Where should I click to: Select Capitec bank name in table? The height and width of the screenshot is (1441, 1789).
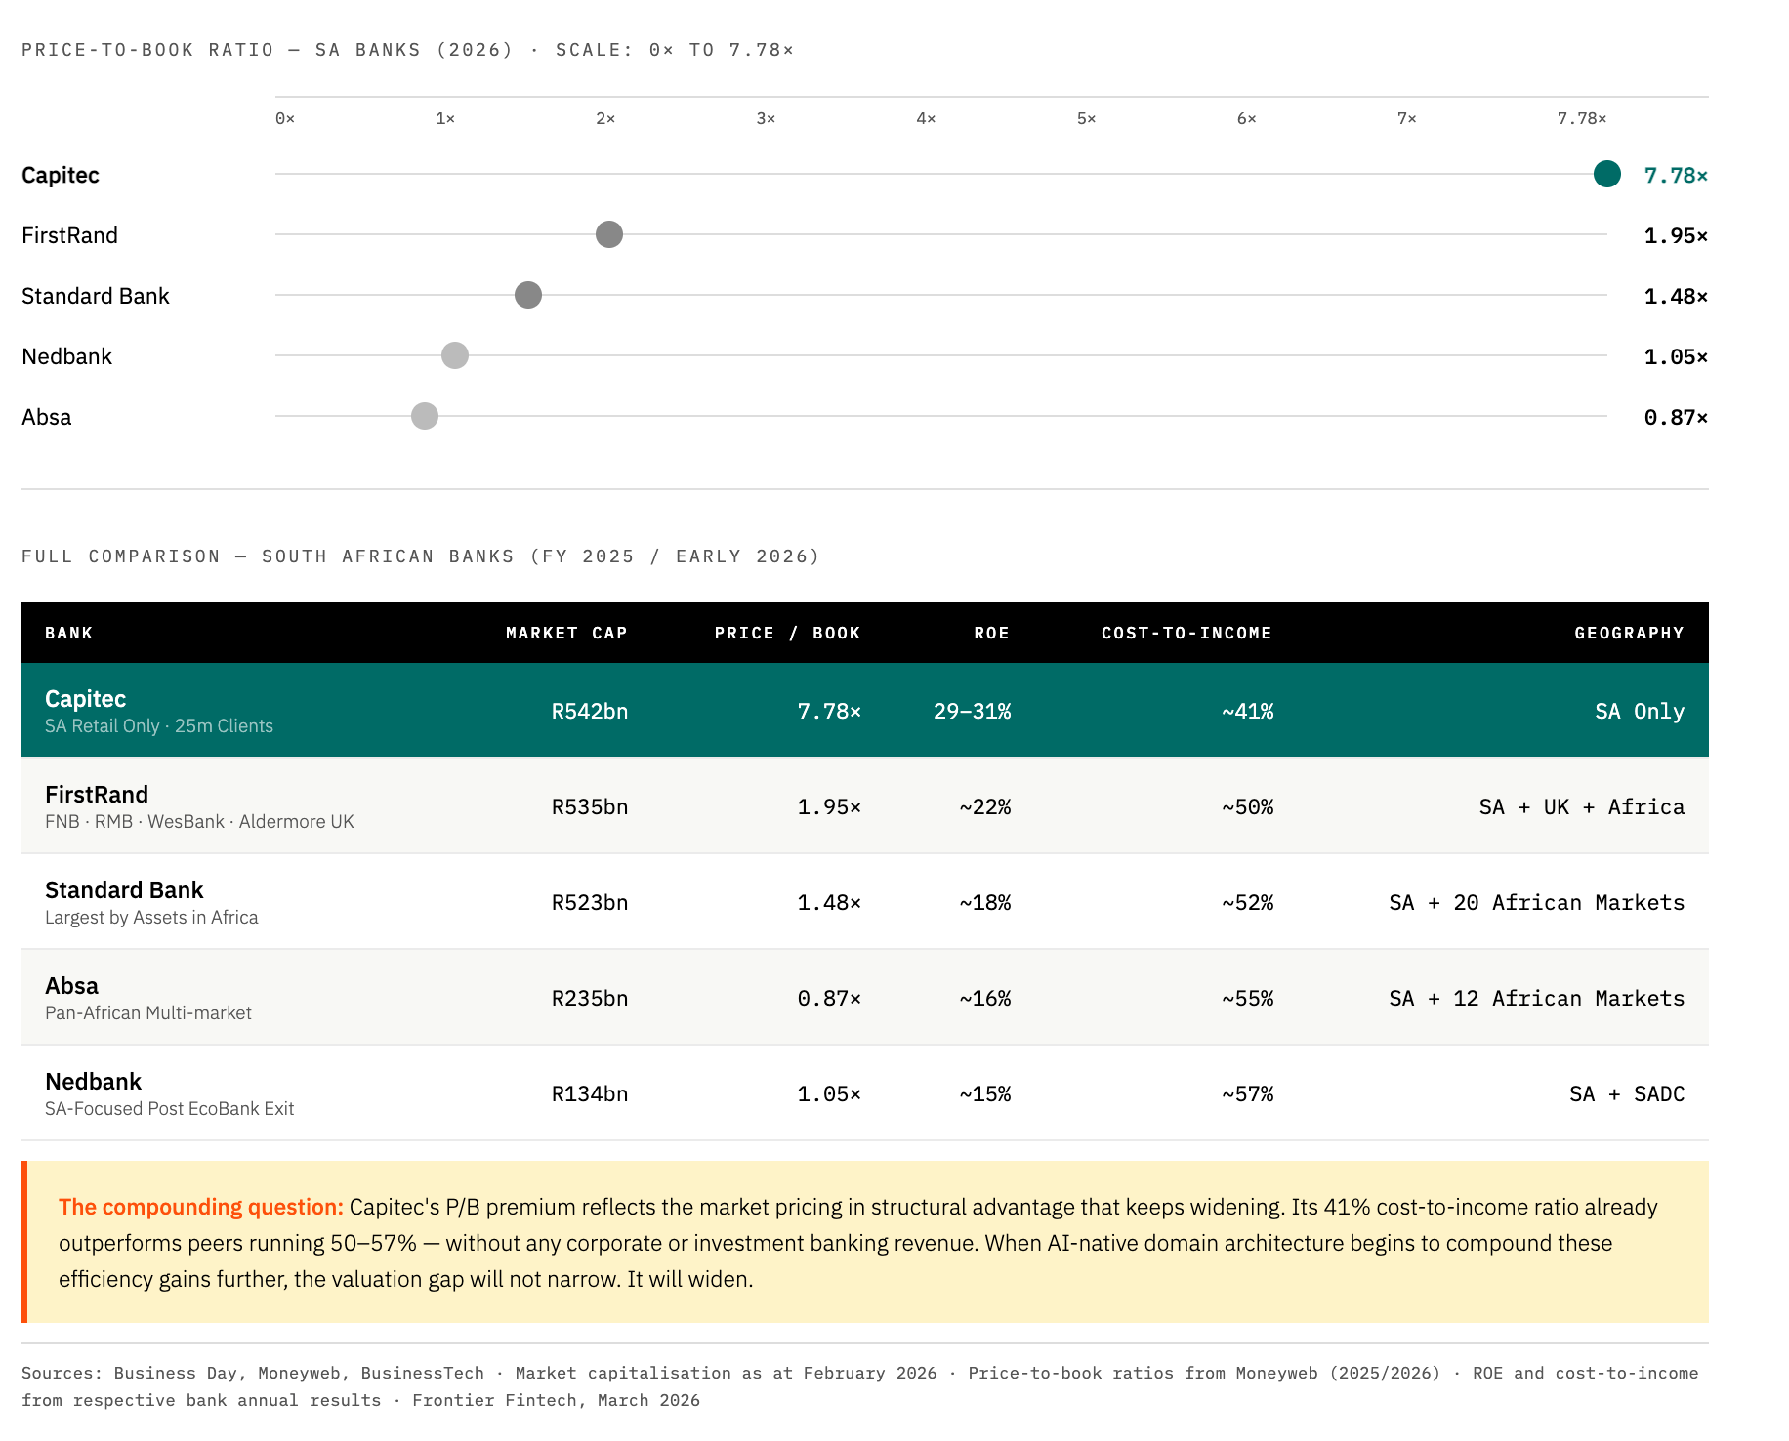85,699
